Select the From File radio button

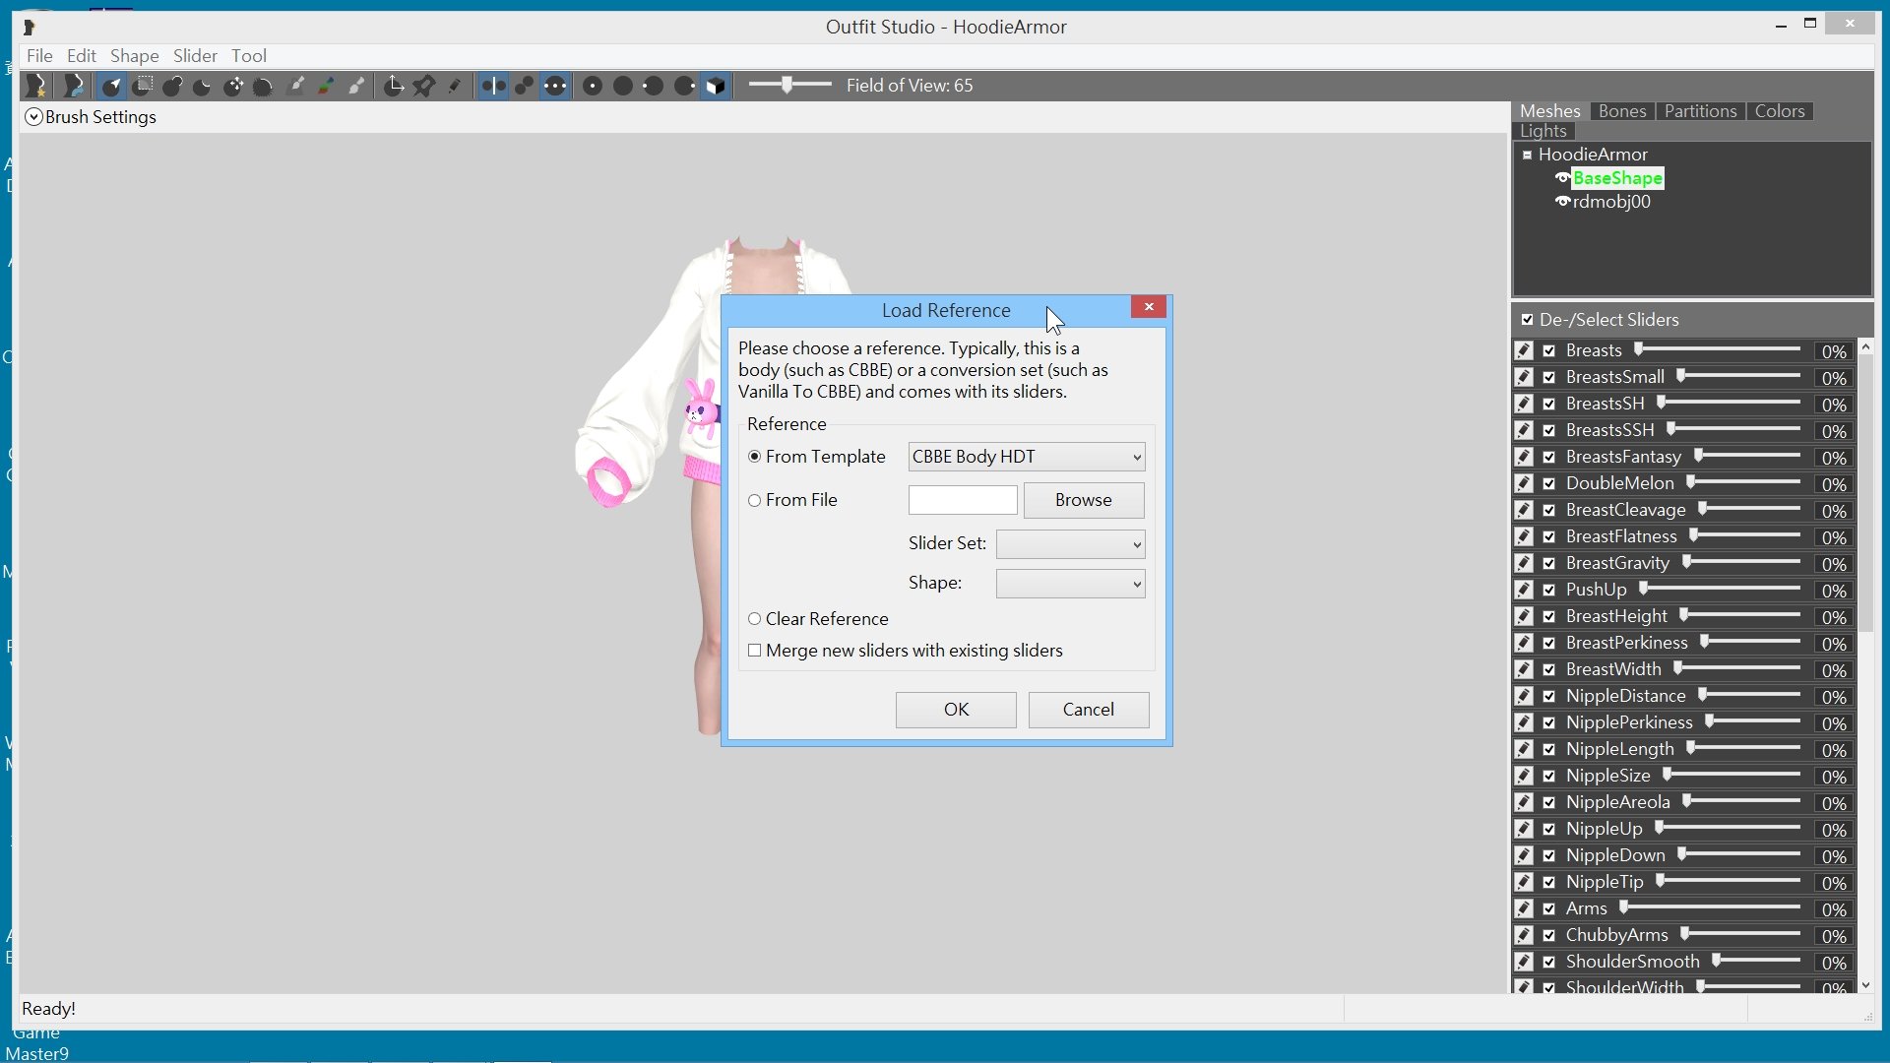(755, 500)
